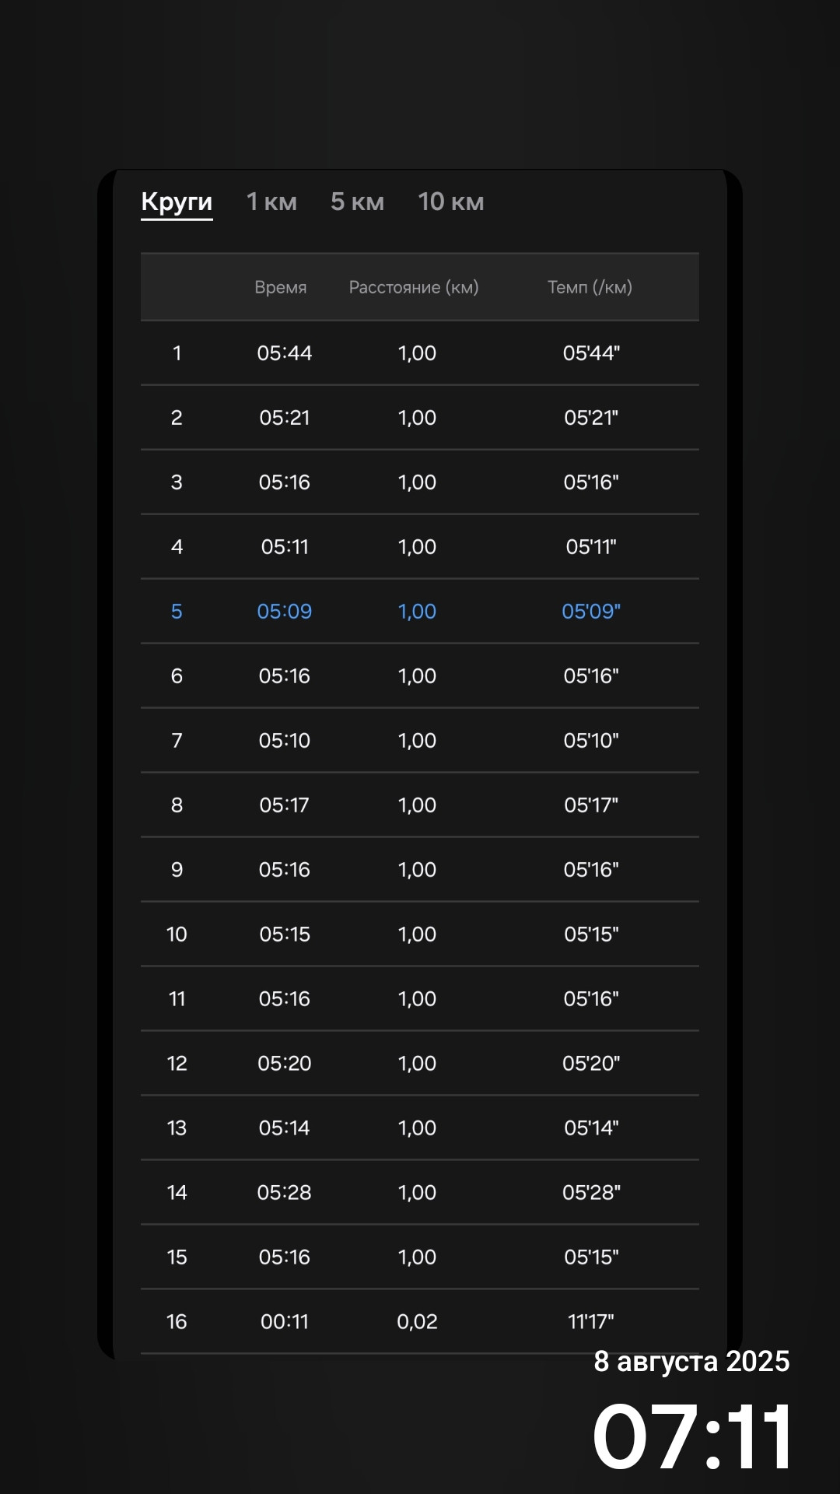Viewport: 840px width, 1494px height.
Task: Click the date 8 августа 2025
Action: (x=691, y=1362)
